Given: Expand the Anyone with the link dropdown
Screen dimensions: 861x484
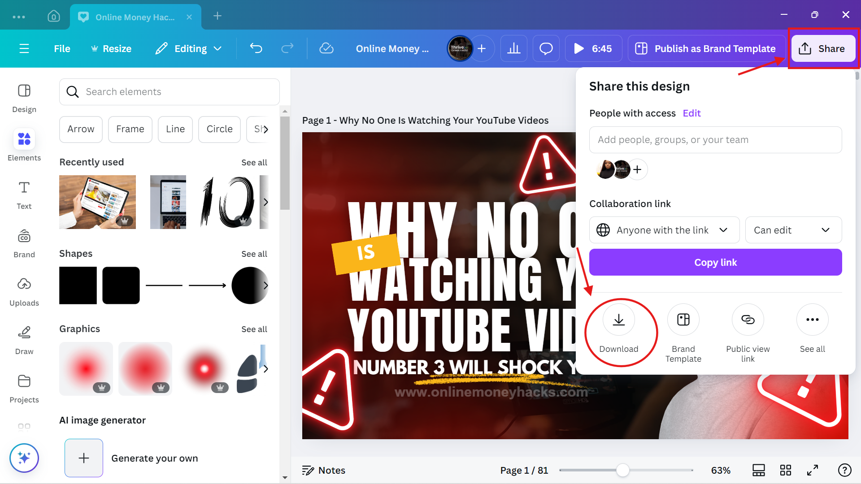Looking at the screenshot, I should (x=664, y=230).
